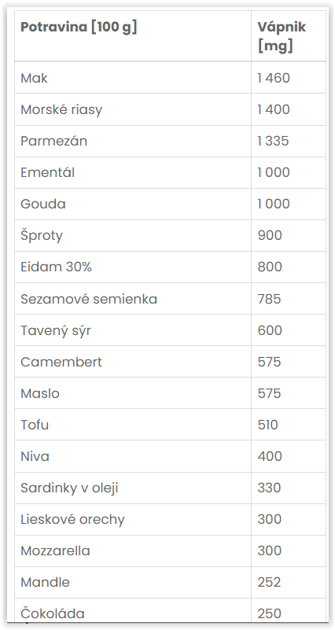The width and height of the screenshot is (335, 630).
Task: Click the Mozzarella food cell
Action: [133, 551]
